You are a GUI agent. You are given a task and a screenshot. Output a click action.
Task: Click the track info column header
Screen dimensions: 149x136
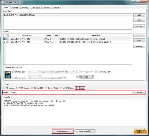point(96,36)
